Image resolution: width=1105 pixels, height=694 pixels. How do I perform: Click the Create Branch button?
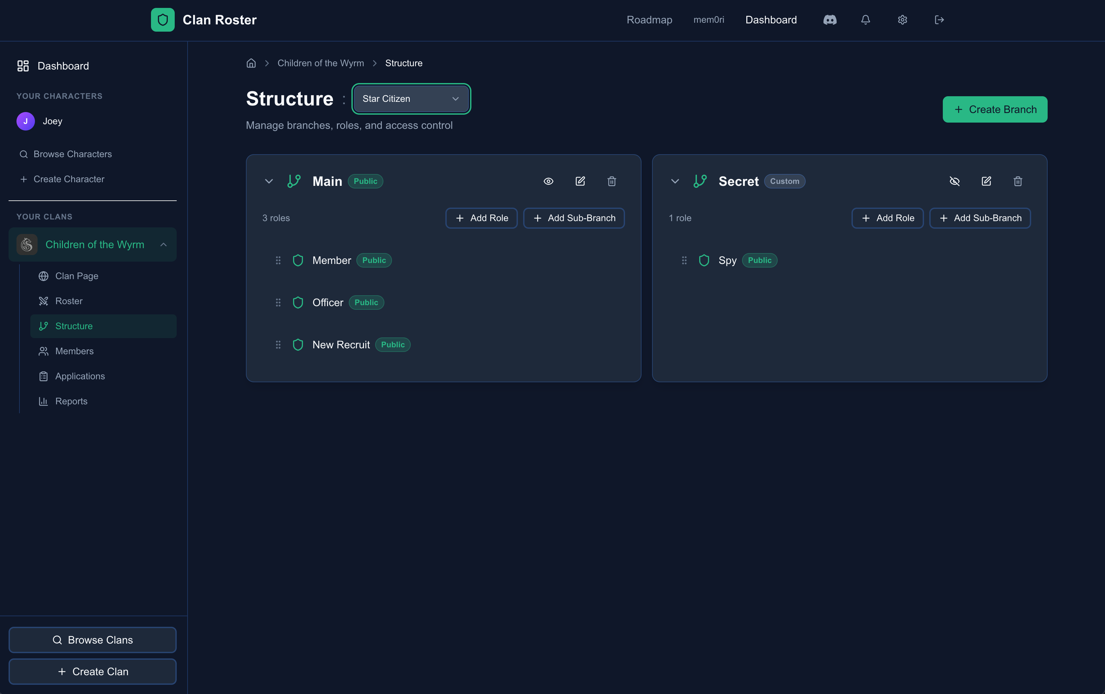click(x=995, y=110)
